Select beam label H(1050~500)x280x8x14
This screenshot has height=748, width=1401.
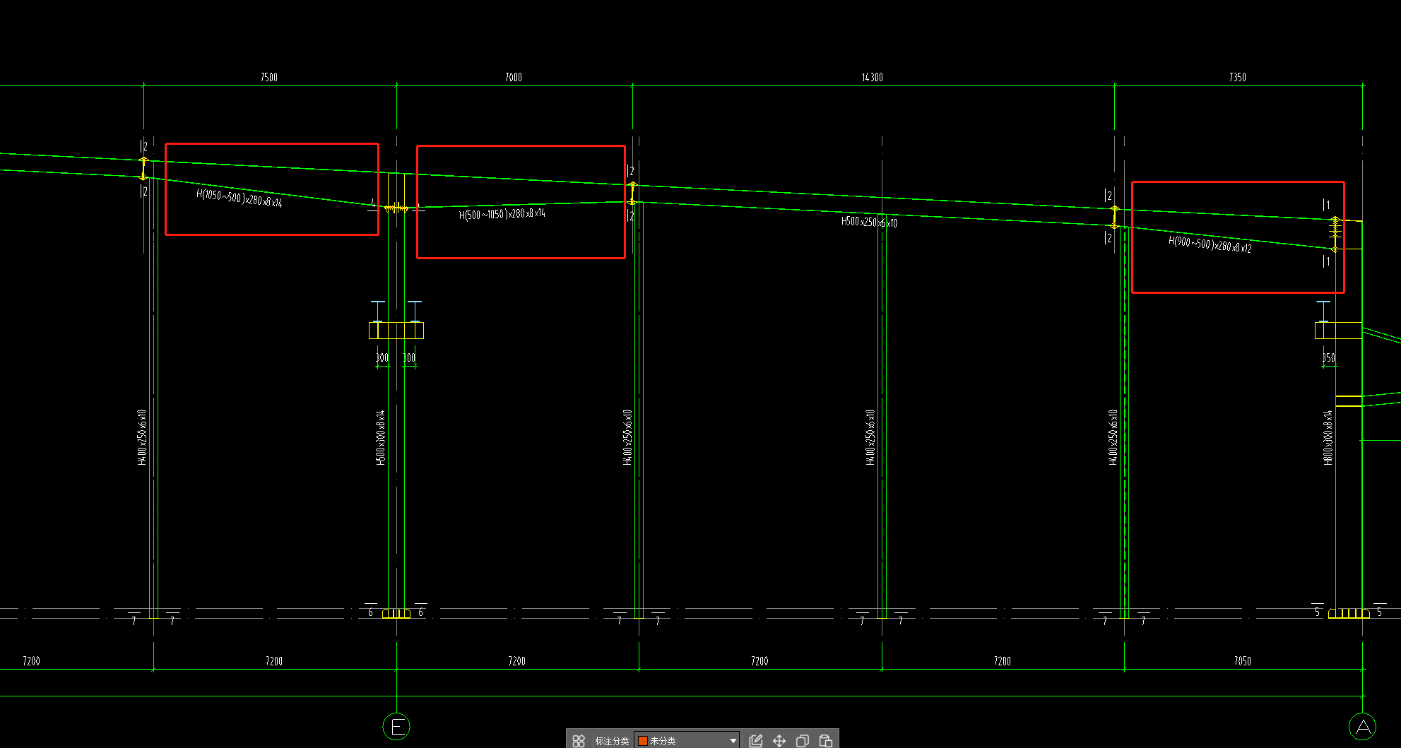tap(240, 198)
